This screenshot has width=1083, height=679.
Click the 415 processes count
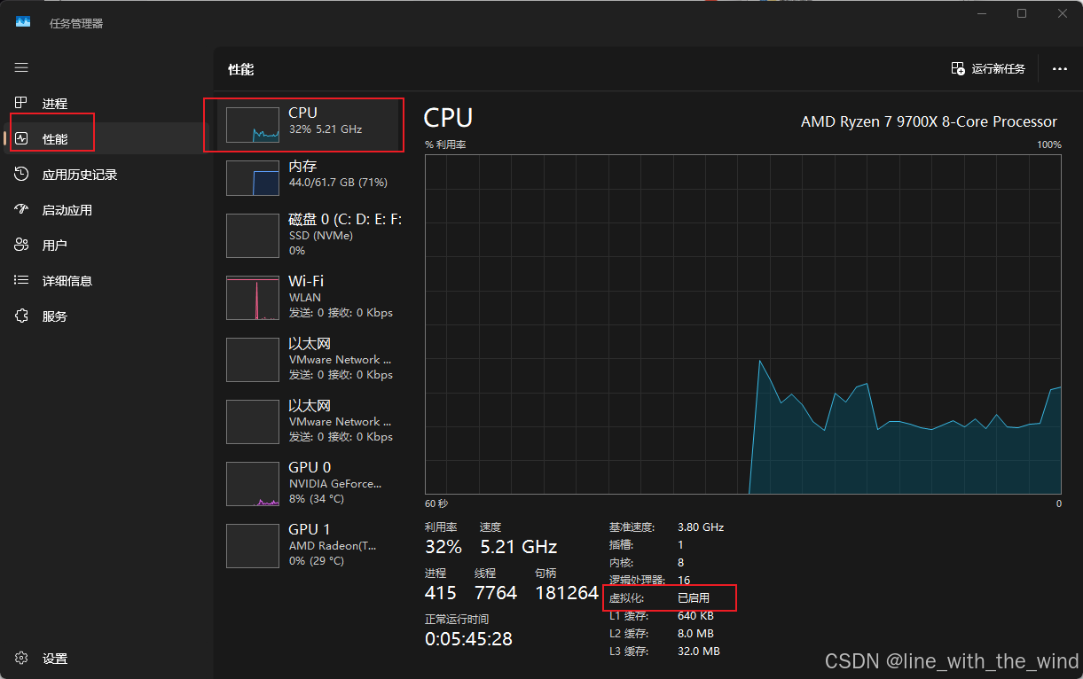pos(441,593)
